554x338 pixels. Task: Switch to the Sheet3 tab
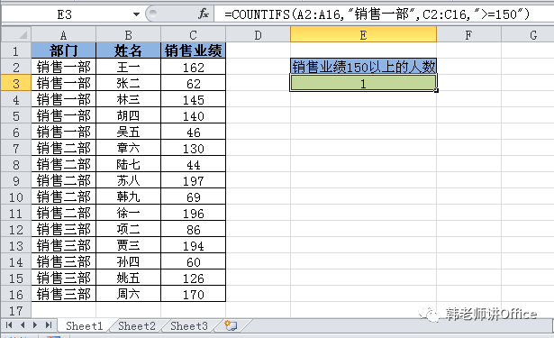[x=189, y=325]
